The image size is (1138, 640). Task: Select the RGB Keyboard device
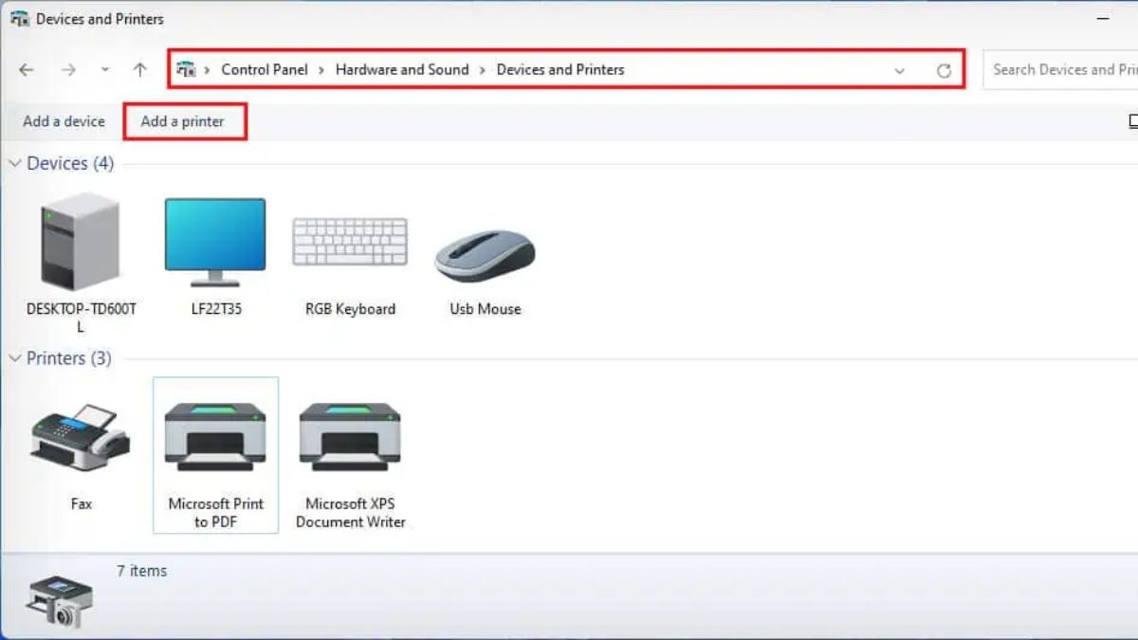[x=350, y=244]
